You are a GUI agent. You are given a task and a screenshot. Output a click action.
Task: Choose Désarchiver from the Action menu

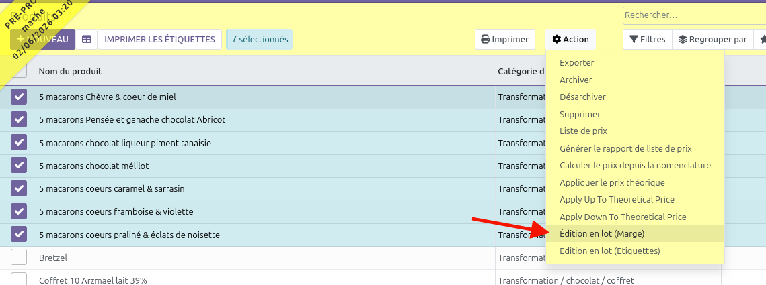[635, 97]
